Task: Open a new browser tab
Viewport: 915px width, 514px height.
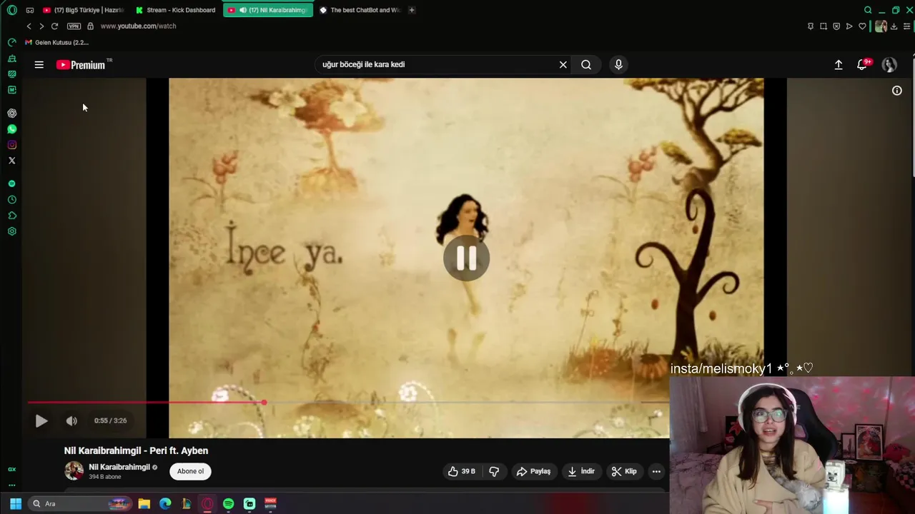Action: click(x=412, y=10)
